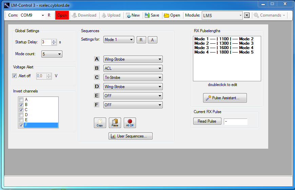Open the Module LM5 dropdown
The image size is (295, 190).
click(x=222, y=16)
